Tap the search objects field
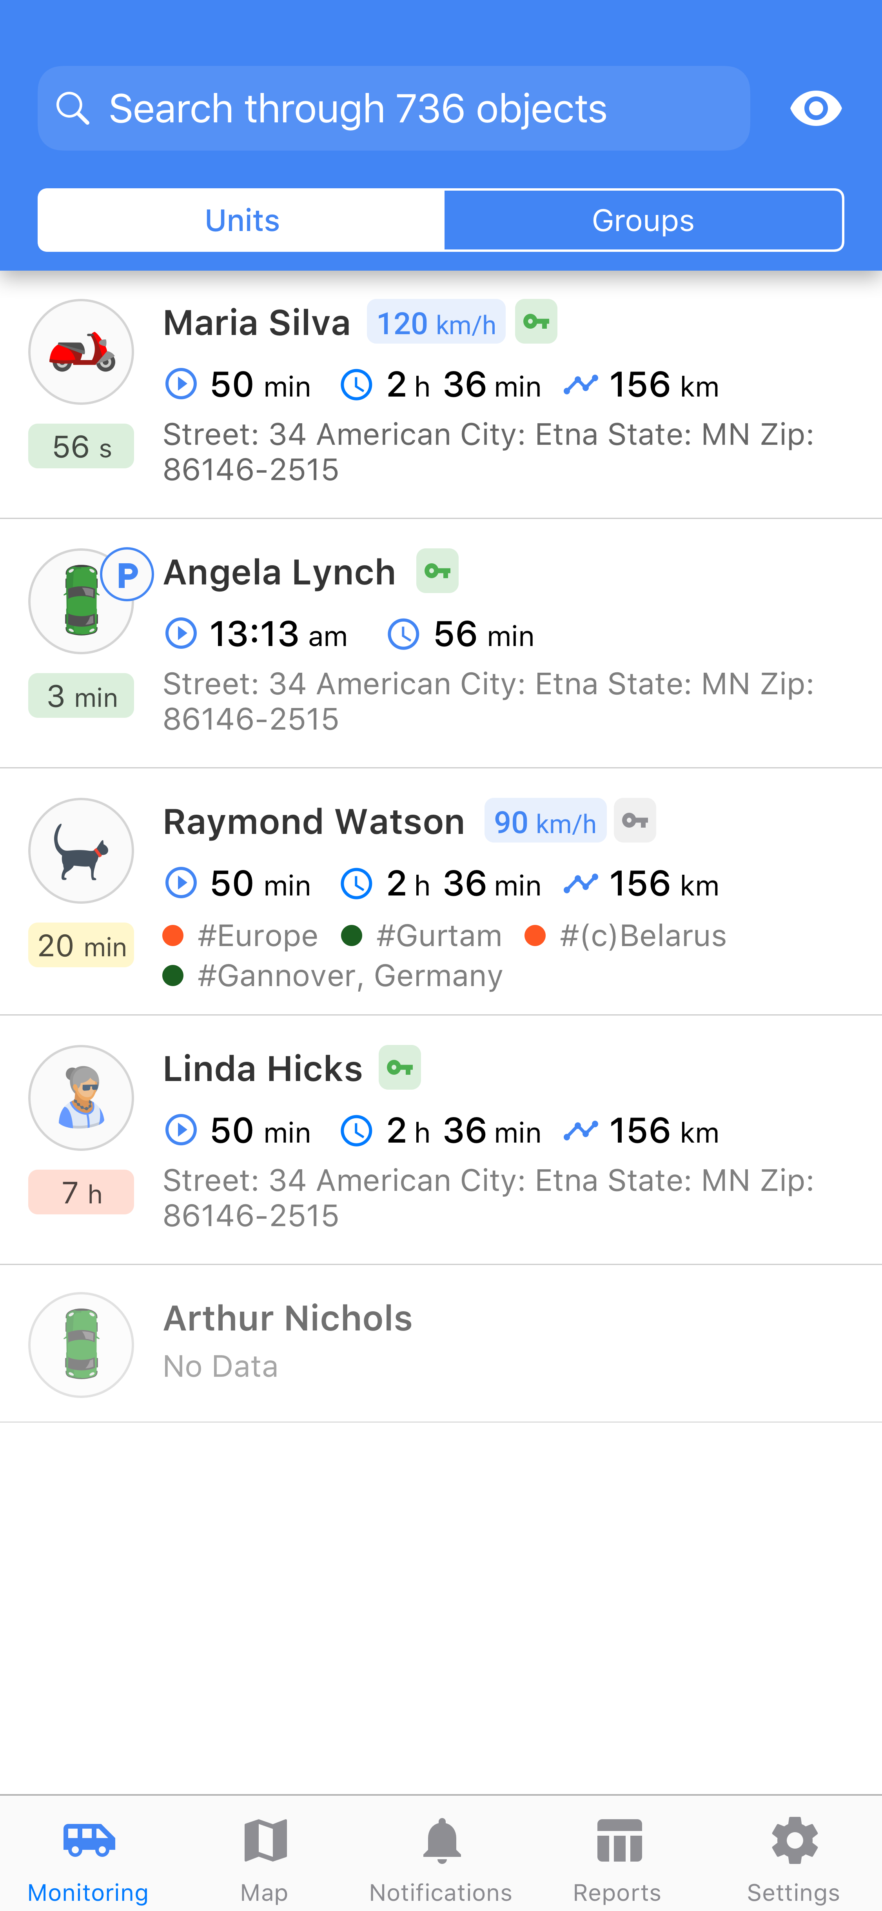882x1911 pixels. point(394,108)
